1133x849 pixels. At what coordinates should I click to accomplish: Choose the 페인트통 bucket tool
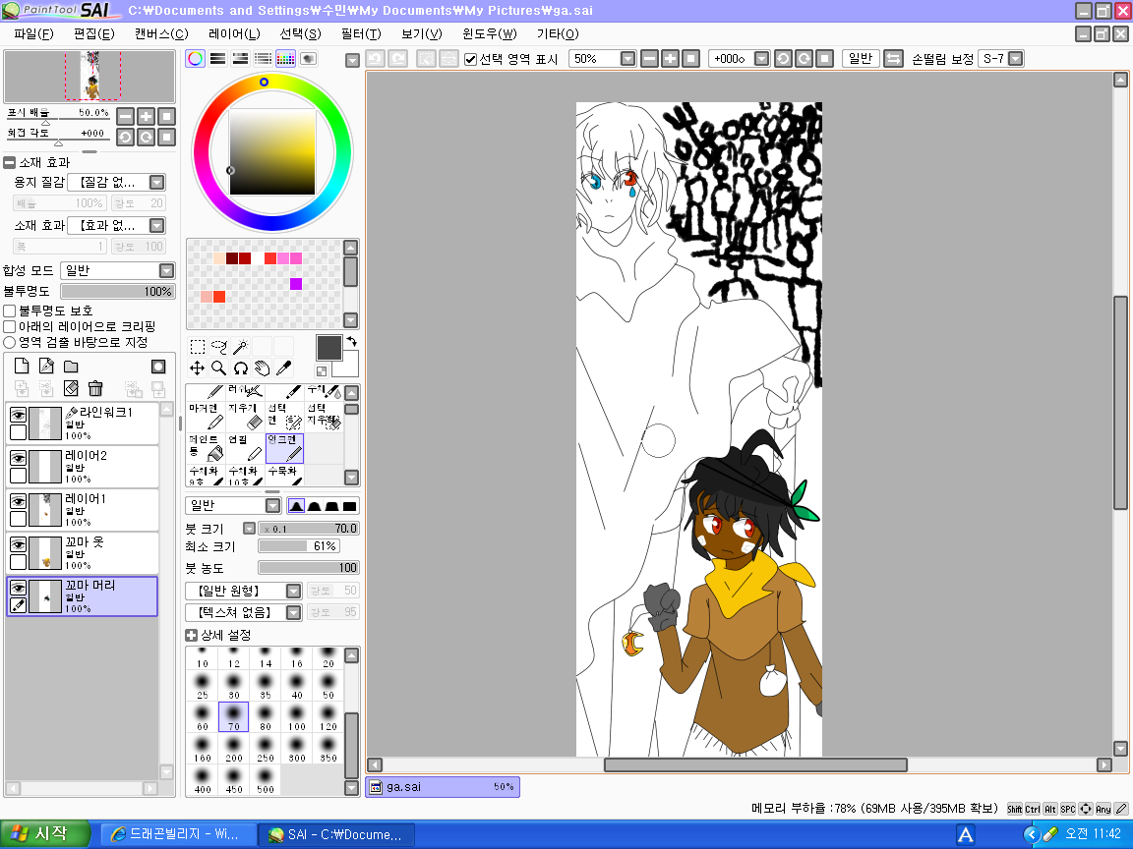click(206, 448)
